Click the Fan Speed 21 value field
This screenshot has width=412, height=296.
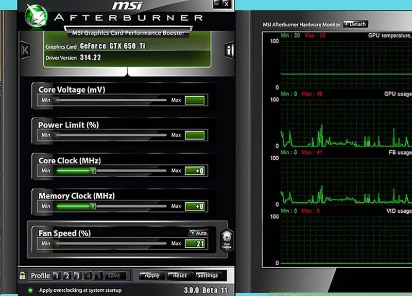point(195,244)
